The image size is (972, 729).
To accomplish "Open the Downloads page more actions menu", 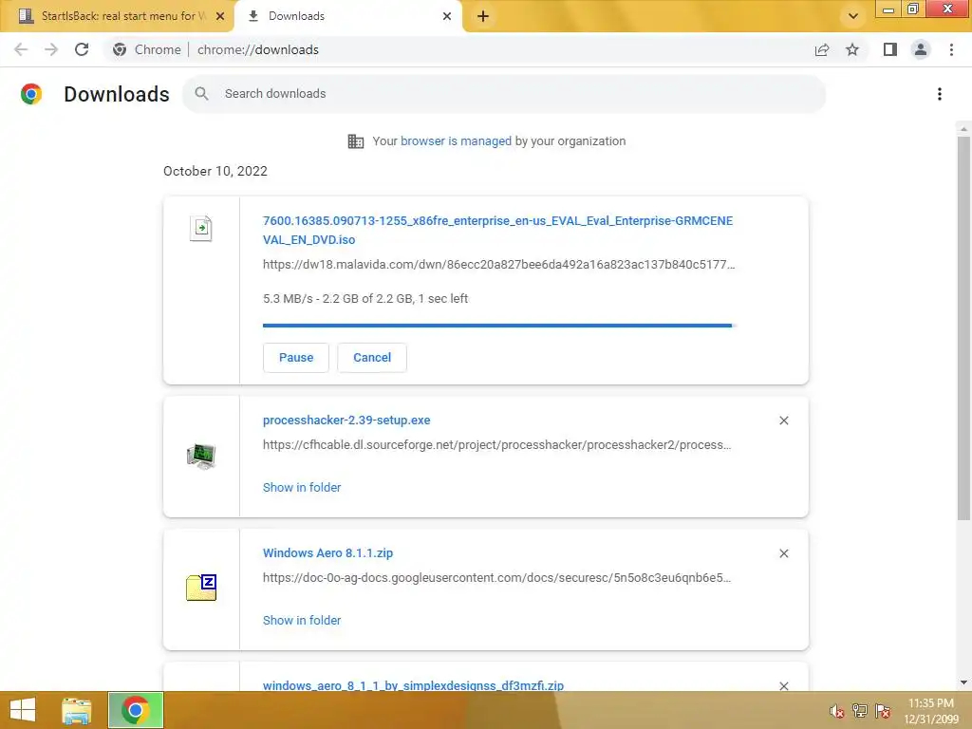I will pos(940,94).
